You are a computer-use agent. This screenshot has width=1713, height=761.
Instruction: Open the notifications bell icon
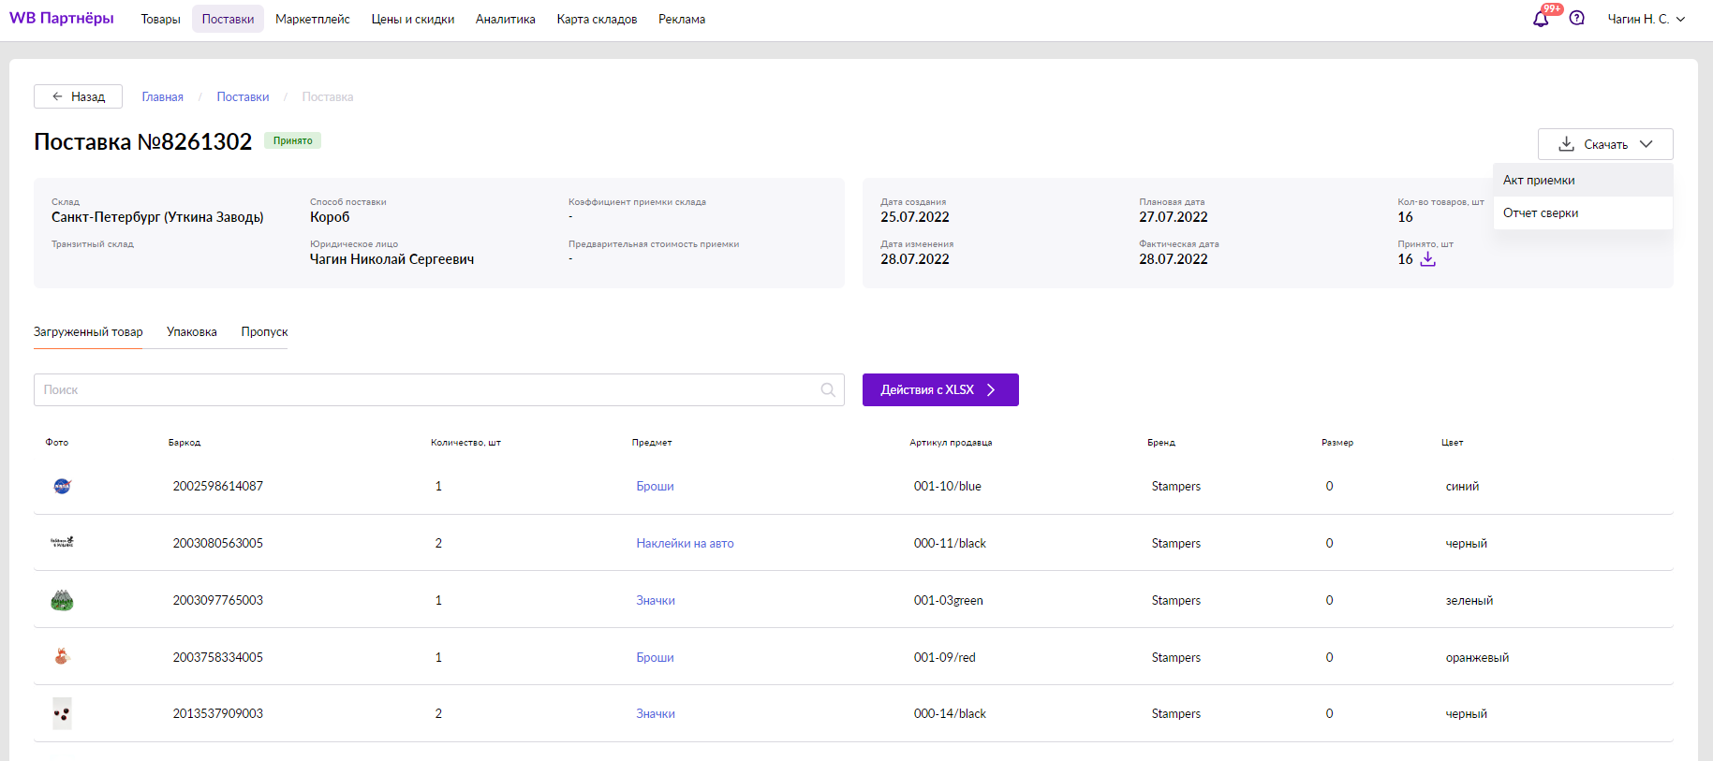pos(1540,19)
